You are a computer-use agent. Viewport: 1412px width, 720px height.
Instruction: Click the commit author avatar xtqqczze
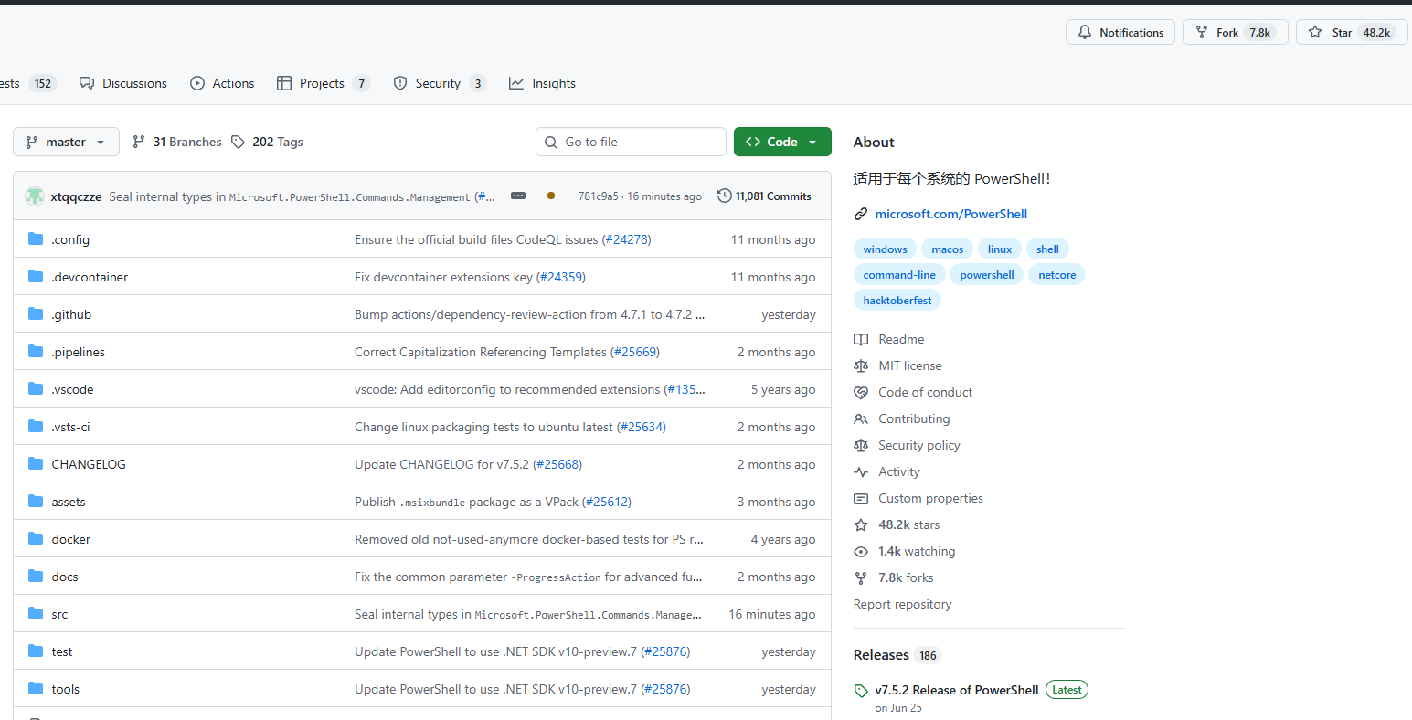coord(35,196)
